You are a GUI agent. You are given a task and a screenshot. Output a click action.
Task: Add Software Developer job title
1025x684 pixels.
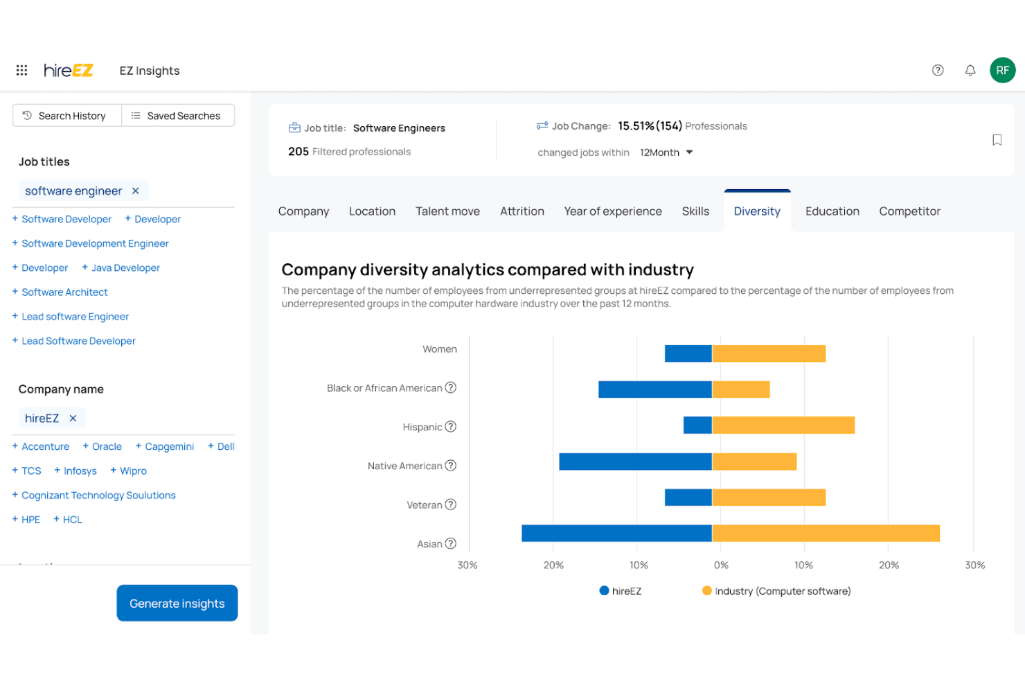tap(62, 219)
